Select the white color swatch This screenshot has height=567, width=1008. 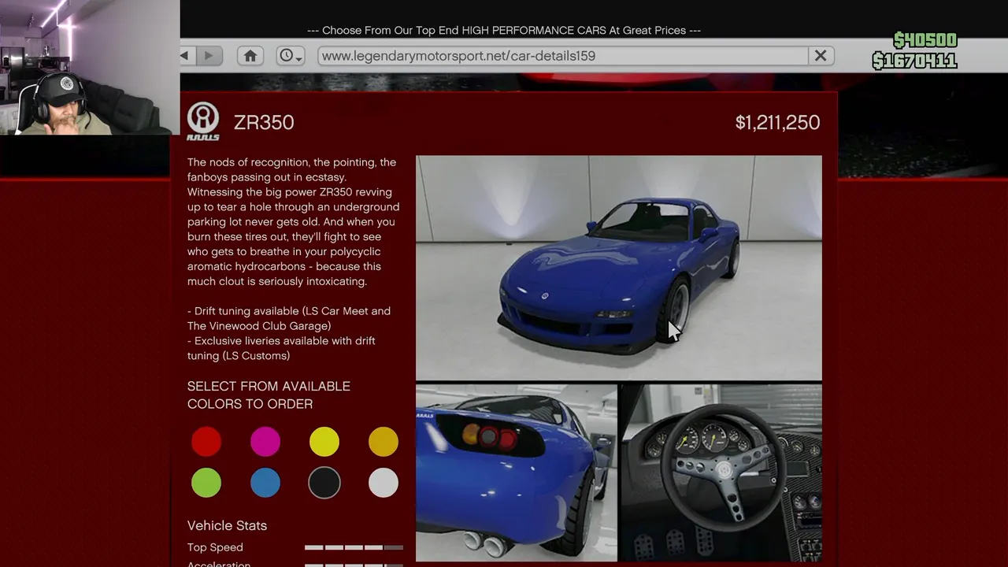(x=384, y=483)
